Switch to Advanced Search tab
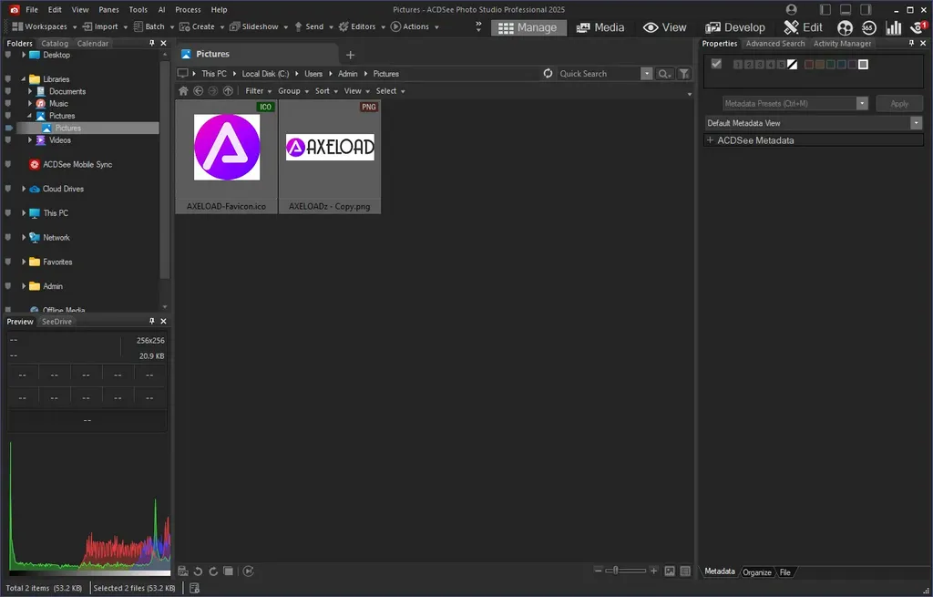Viewport: 933px width, 597px height. coord(774,44)
